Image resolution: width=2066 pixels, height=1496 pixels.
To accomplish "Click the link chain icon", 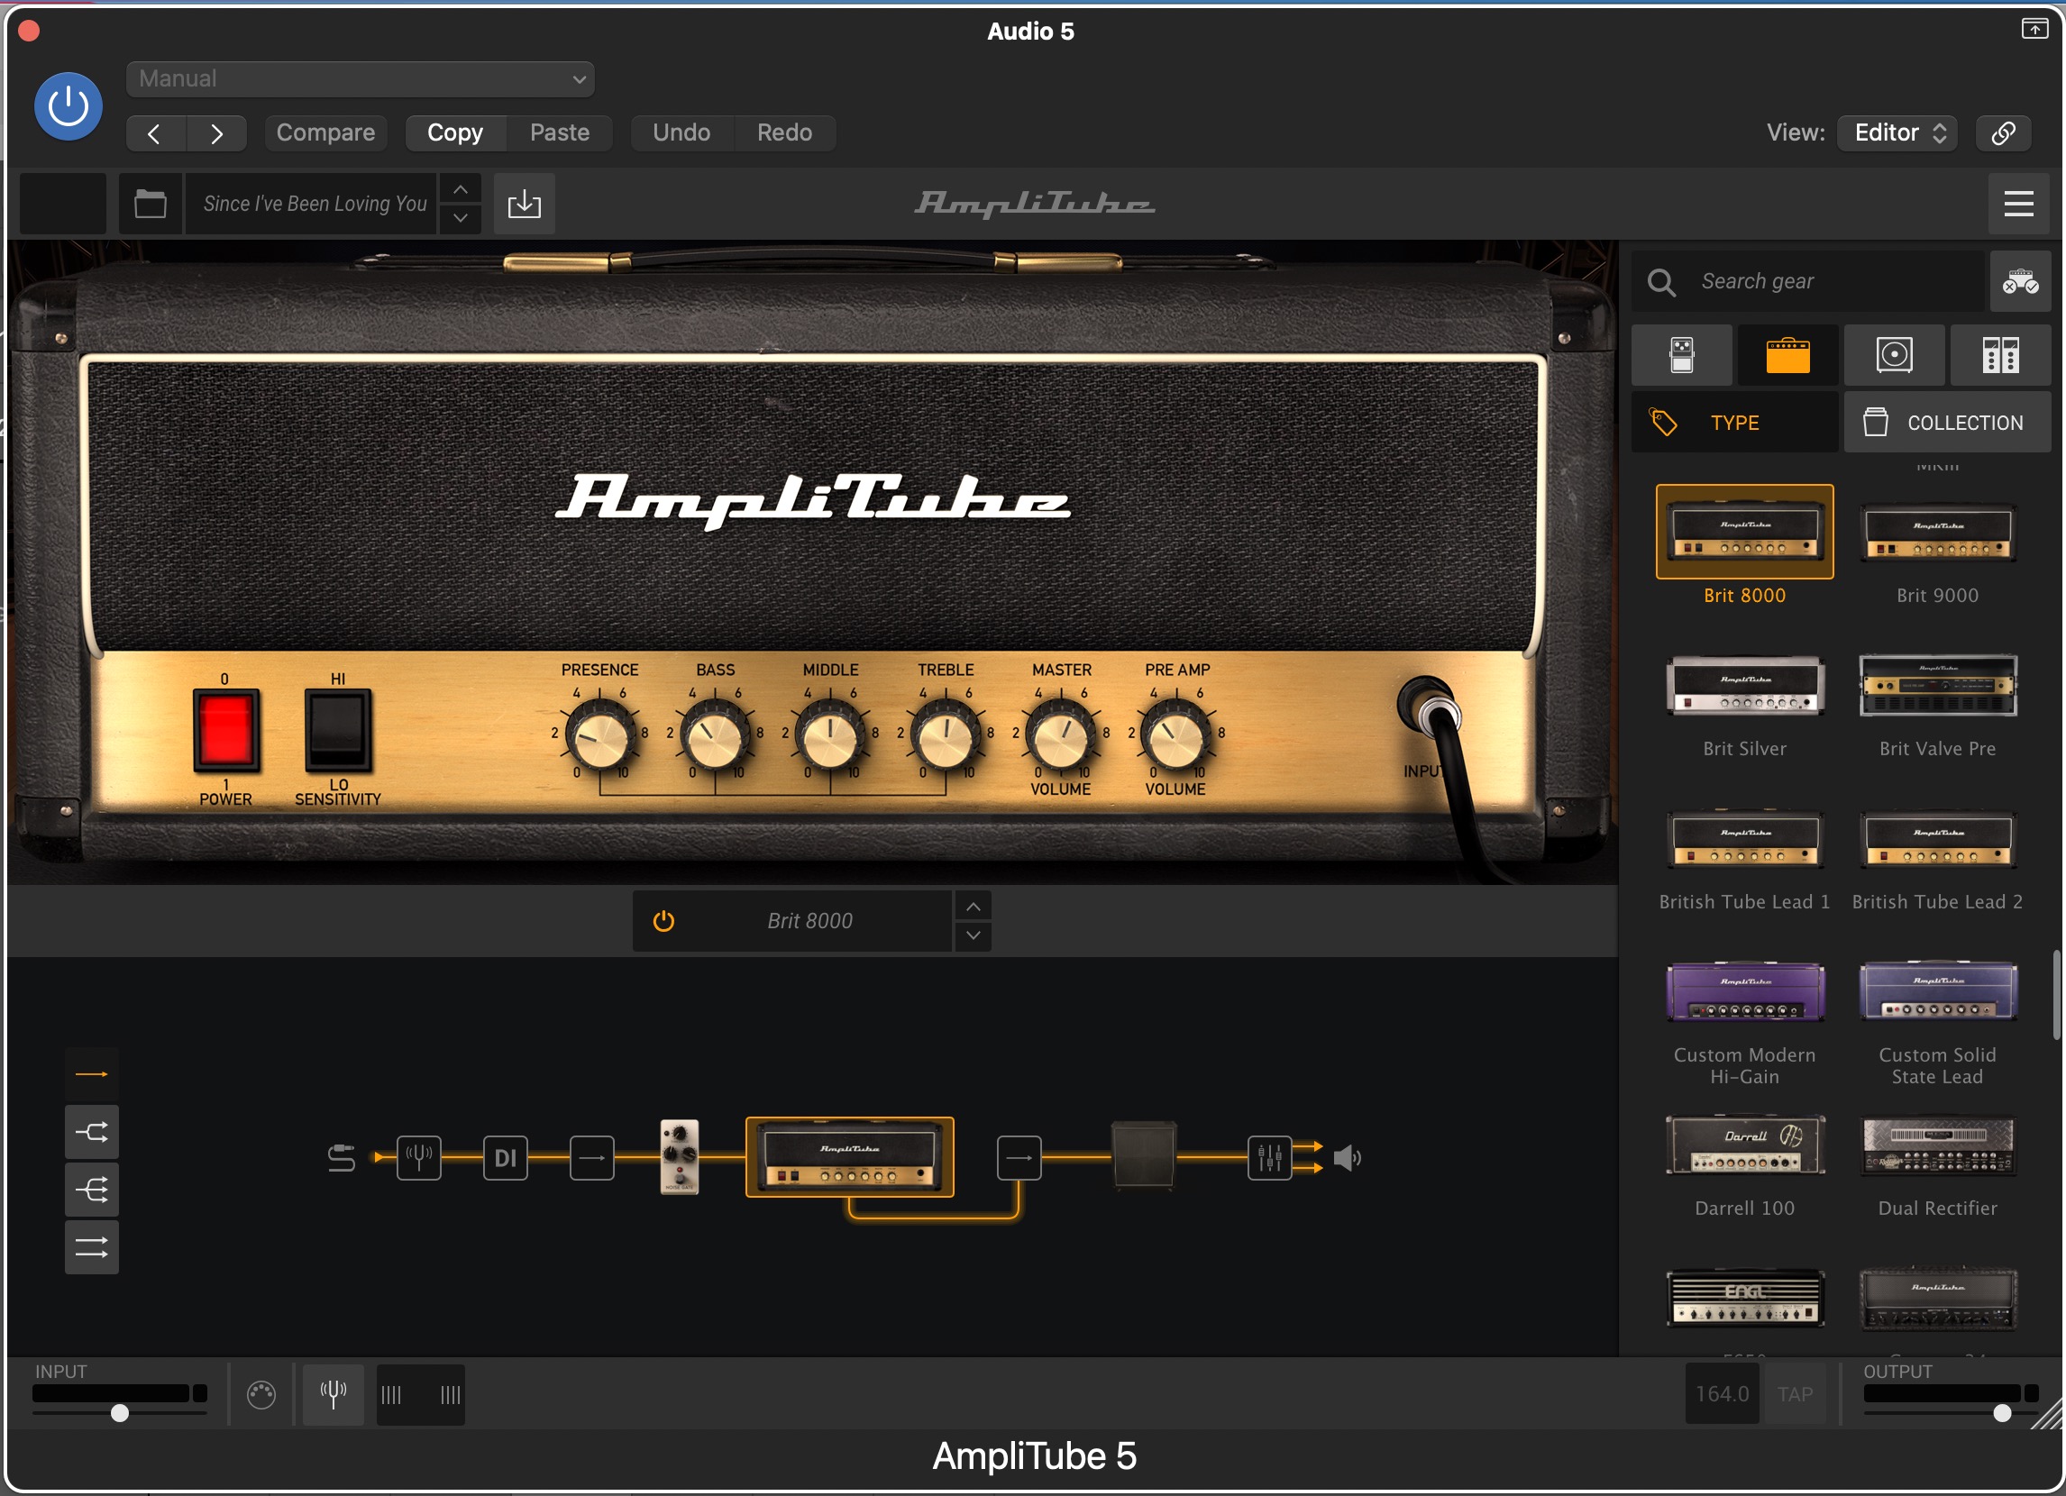I will coord(2003,133).
